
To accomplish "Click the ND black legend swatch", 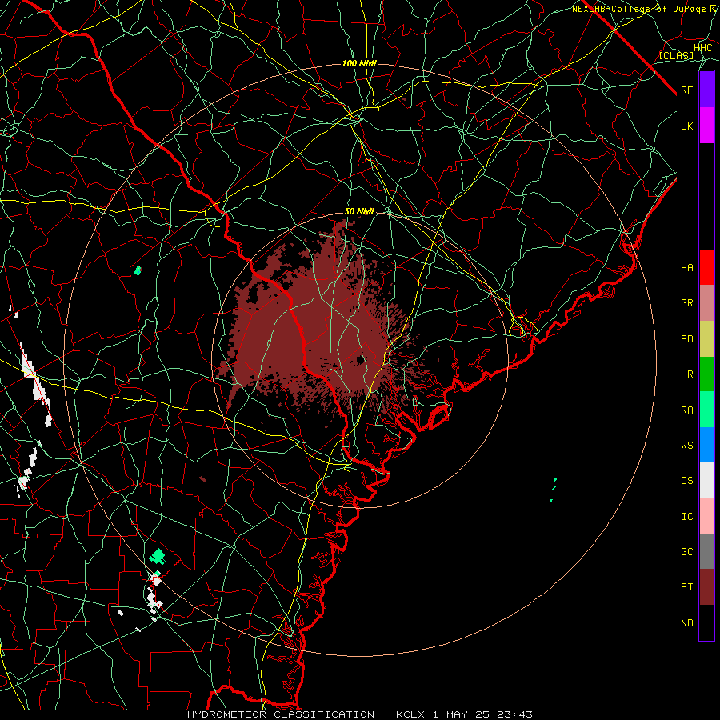I will click(706, 622).
